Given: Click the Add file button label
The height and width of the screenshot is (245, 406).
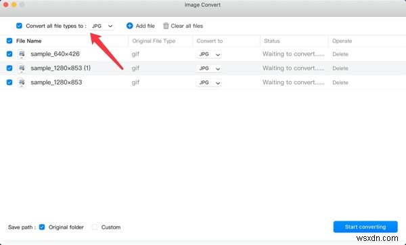Looking at the screenshot, I should pyautogui.click(x=145, y=26).
